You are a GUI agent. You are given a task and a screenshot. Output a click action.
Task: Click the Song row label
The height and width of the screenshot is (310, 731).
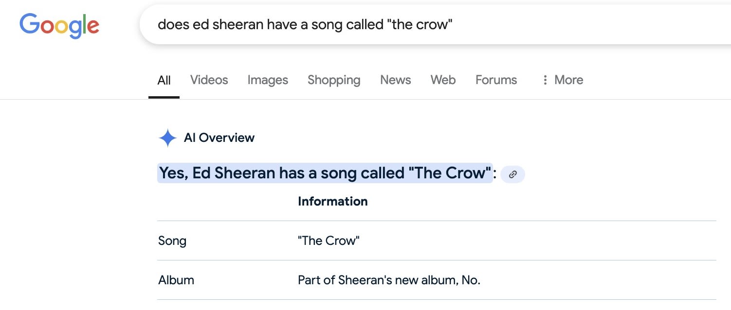coord(172,241)
